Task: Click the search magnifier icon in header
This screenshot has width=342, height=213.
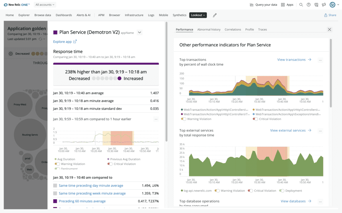Action: point(301,5)
